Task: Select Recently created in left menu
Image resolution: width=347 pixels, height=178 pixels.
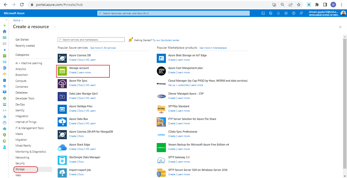Action: pos(25,46)
